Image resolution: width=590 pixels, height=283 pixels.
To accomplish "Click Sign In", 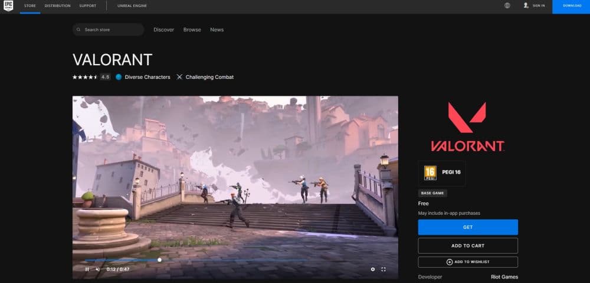I will [535, 6].
